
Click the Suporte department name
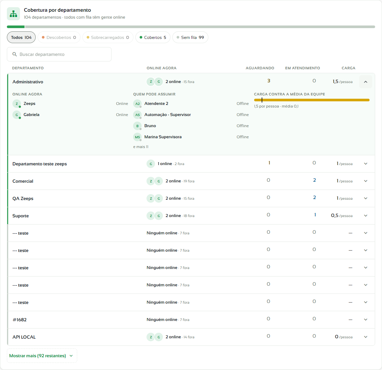tap(21, 216)
